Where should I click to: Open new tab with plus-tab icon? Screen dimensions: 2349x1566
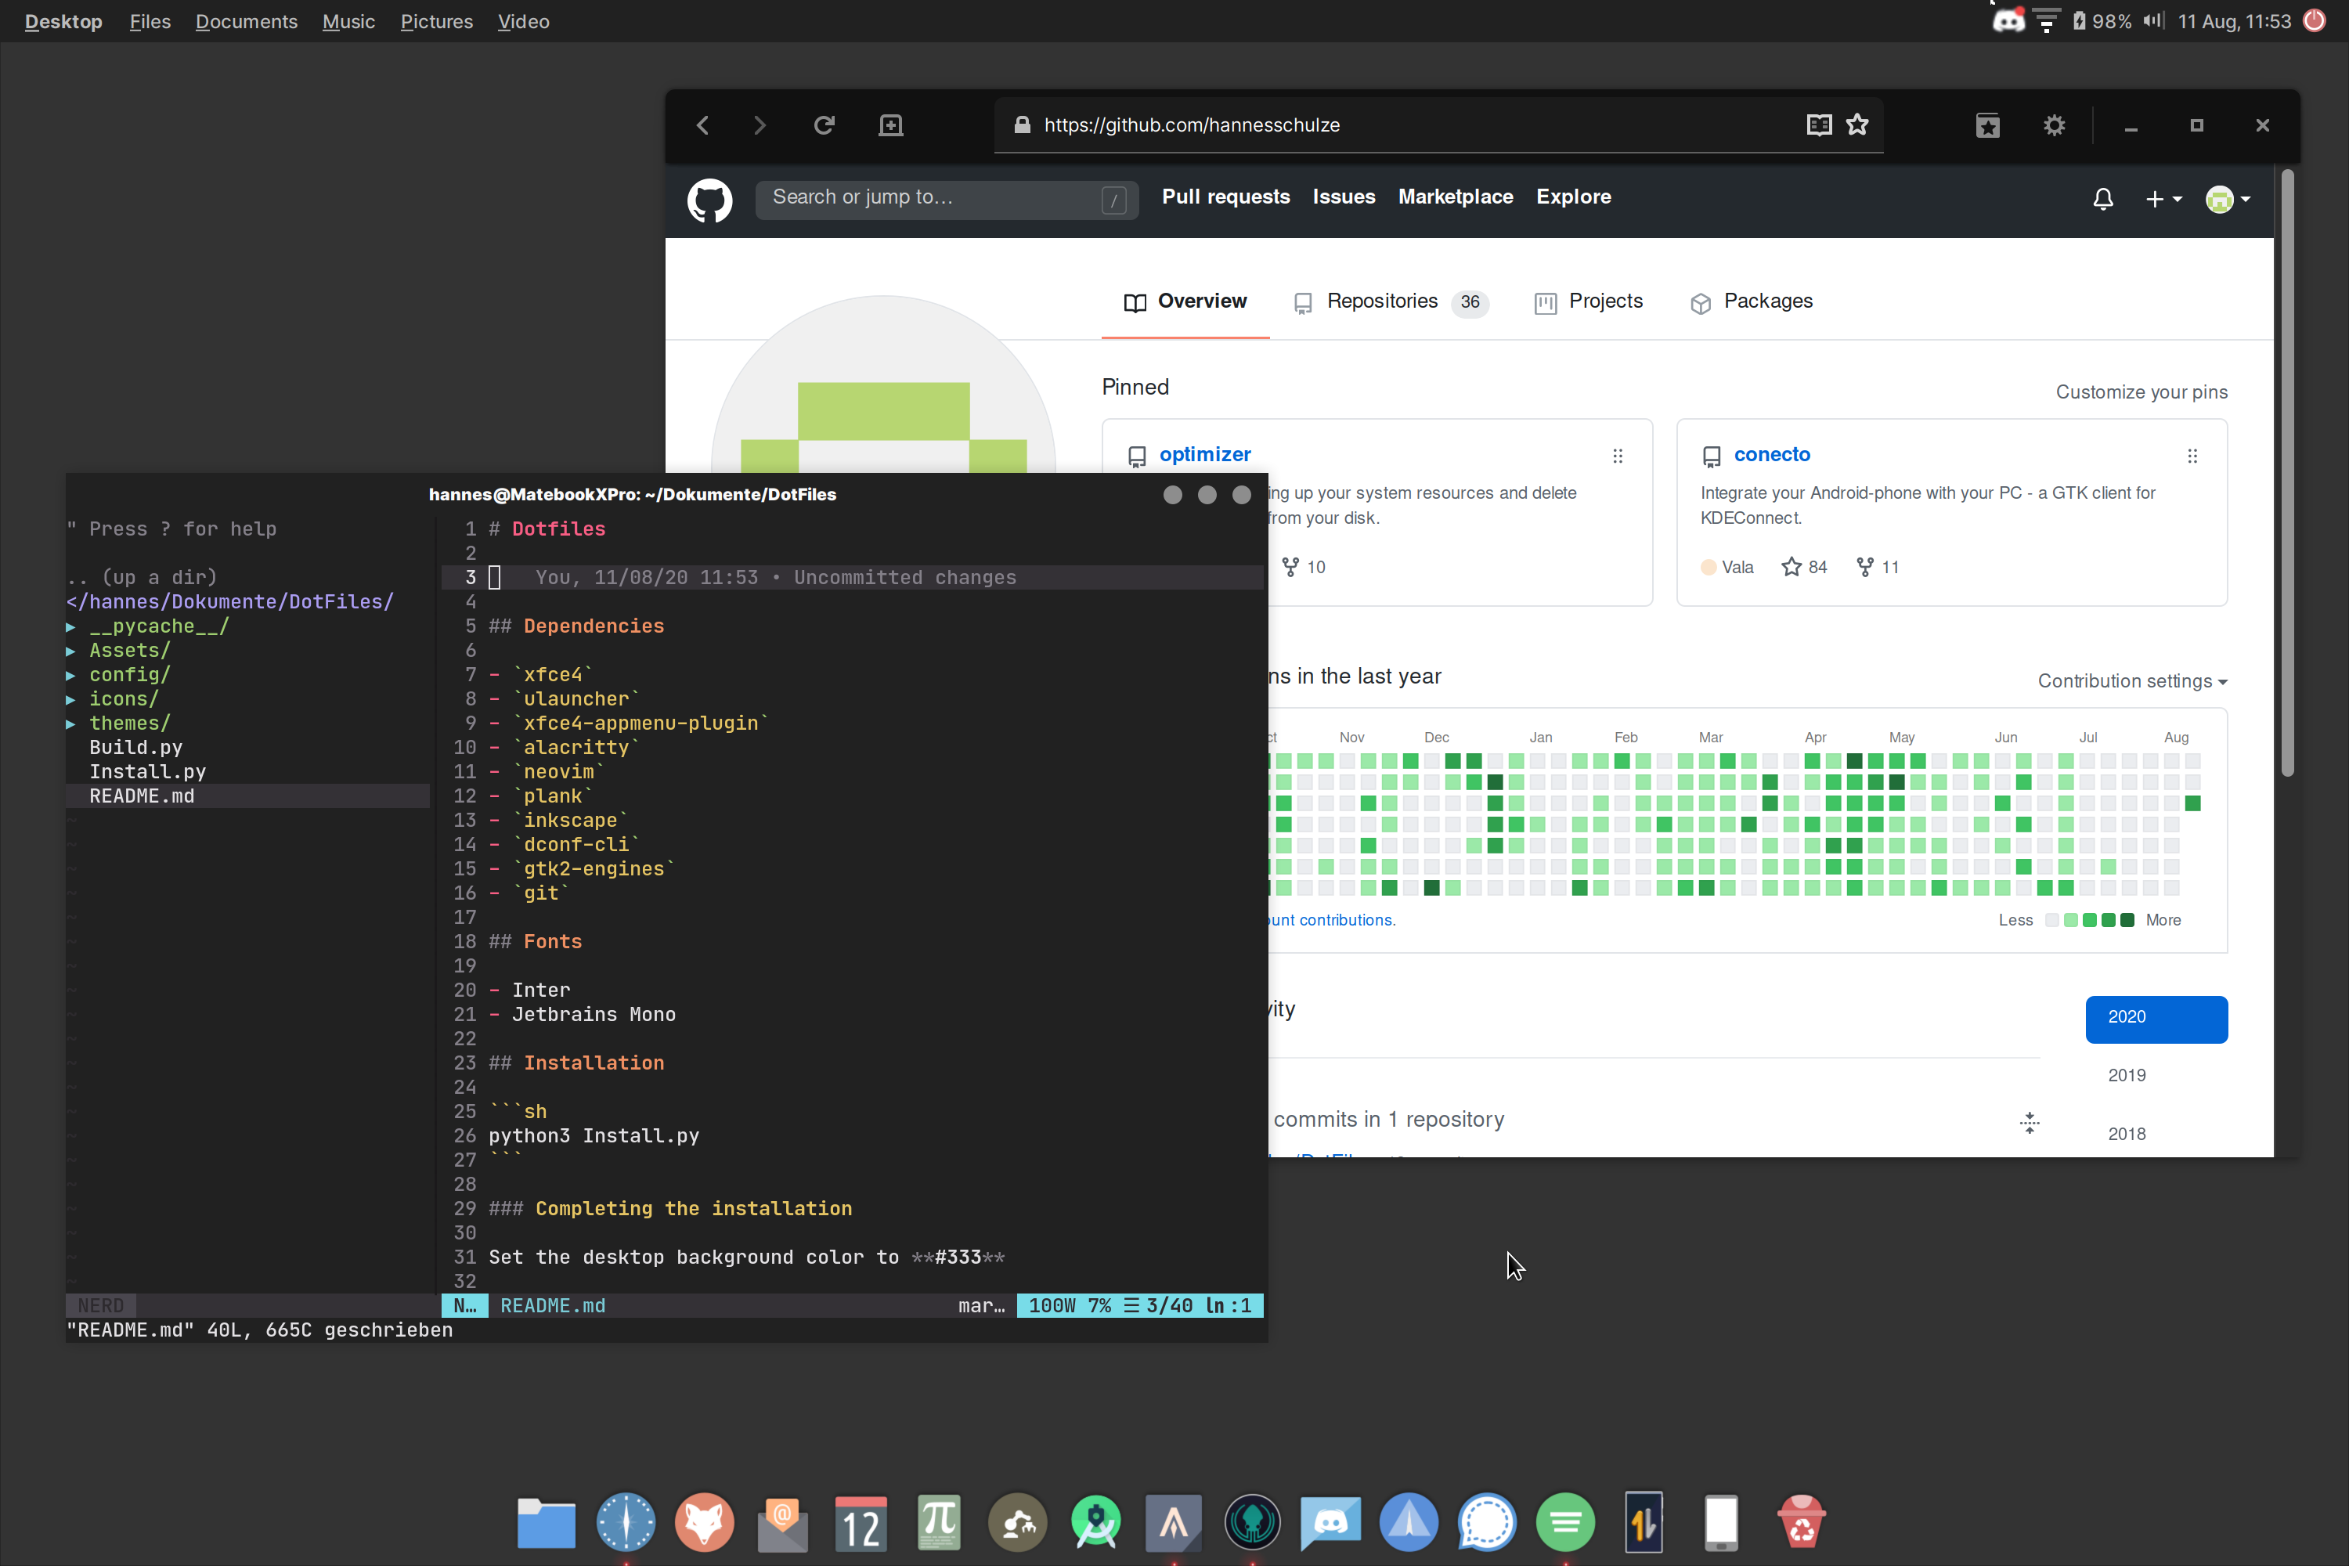coord(889,126)
